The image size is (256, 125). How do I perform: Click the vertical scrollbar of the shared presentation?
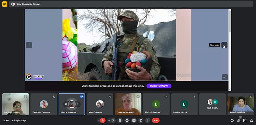point(230,22)
